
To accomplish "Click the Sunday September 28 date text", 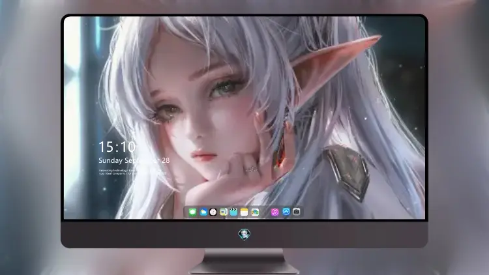I will click(x=134, y=160).
